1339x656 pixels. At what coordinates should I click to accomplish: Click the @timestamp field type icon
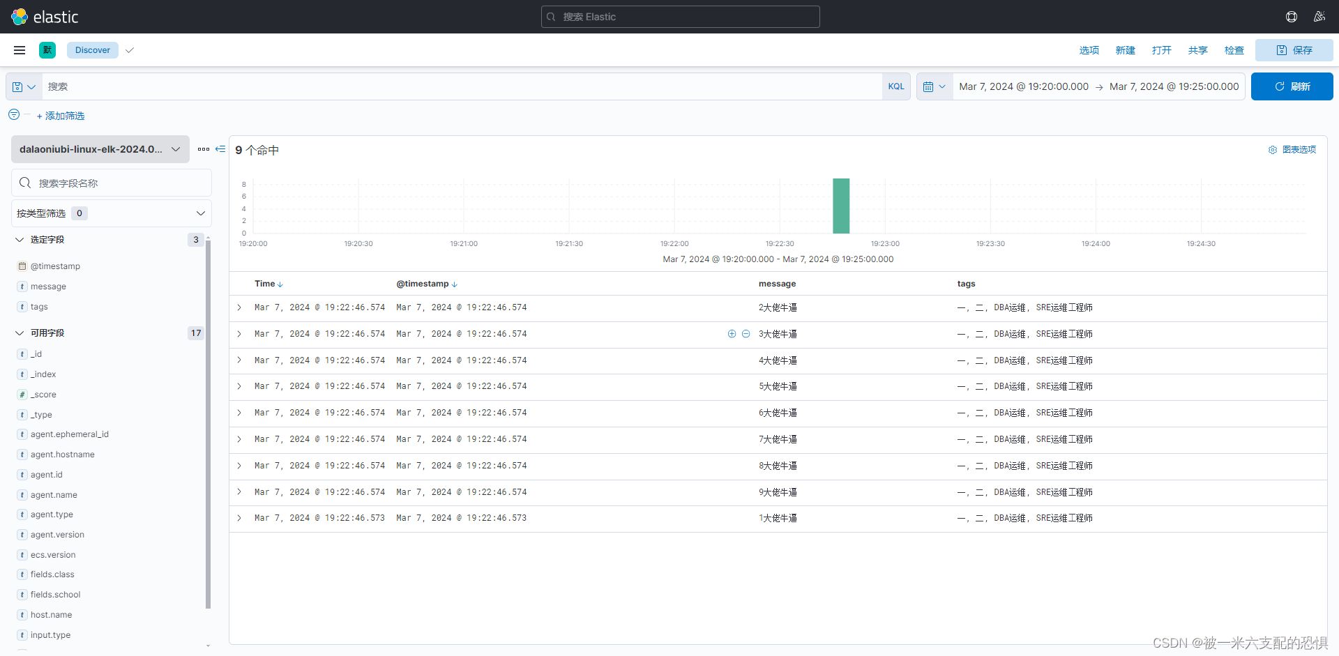[x=22, y=266]
